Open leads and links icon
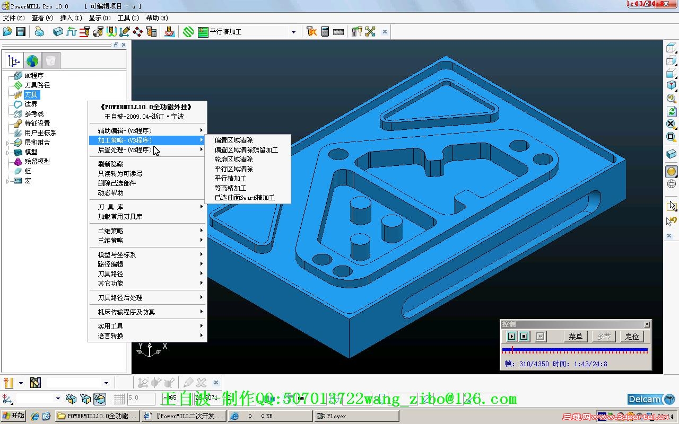The width and height of the screenshot is (679, 424). pos(111,32)
